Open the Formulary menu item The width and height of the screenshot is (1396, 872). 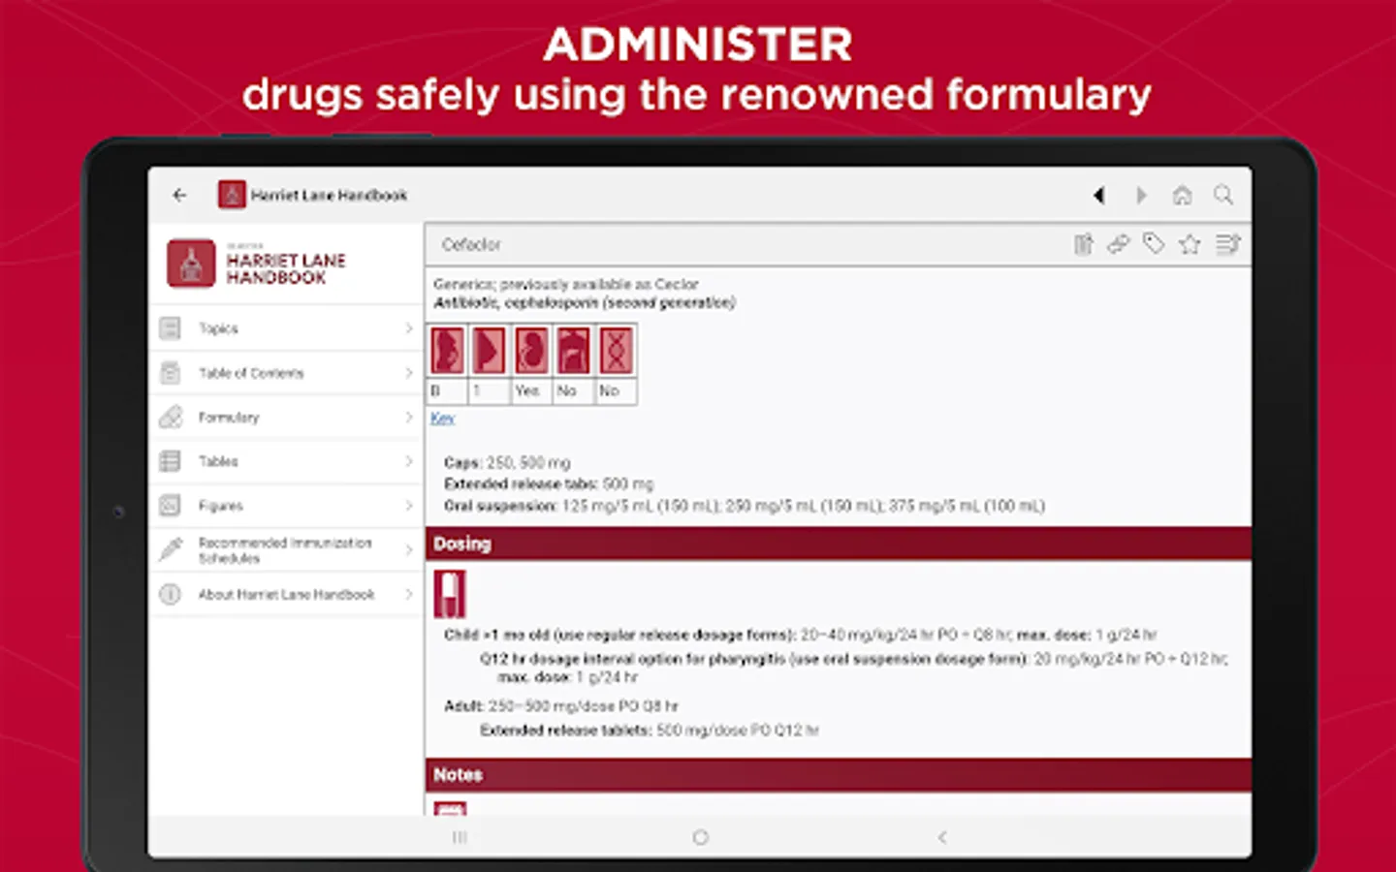pyautogui.click(x=286, y=417)
